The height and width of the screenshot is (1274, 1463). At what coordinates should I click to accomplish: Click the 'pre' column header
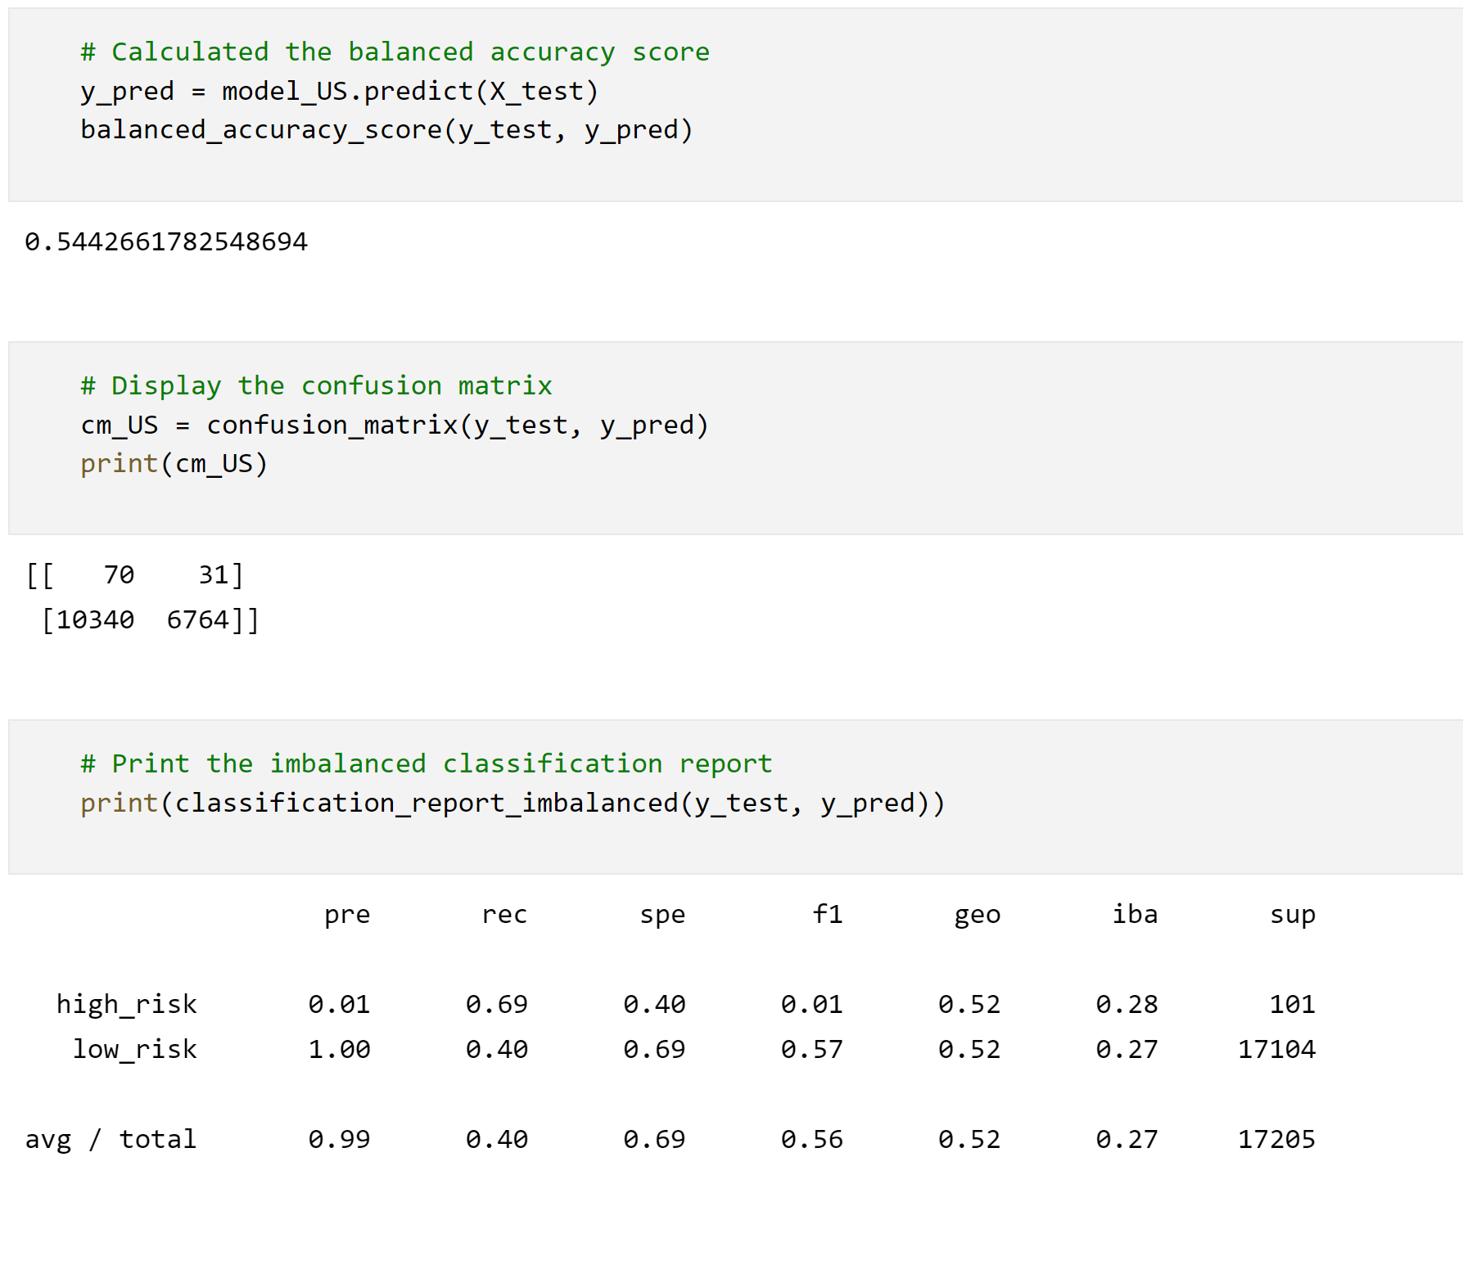tap(347, 915)
